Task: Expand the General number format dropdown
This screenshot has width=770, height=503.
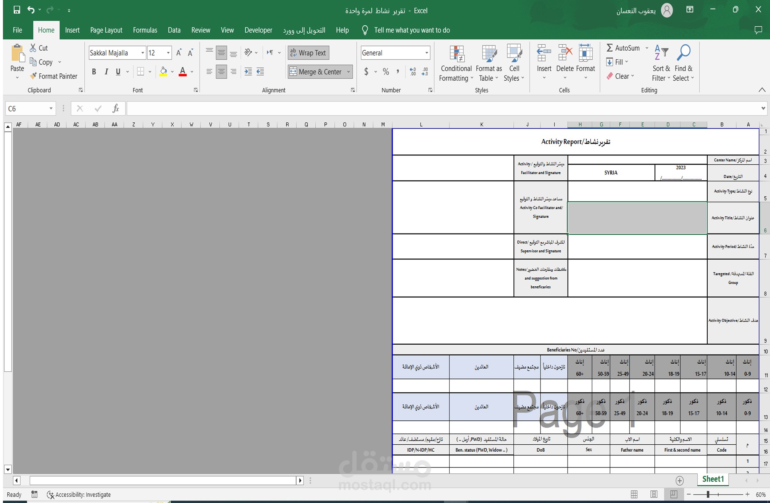Action: pos(426,53)
